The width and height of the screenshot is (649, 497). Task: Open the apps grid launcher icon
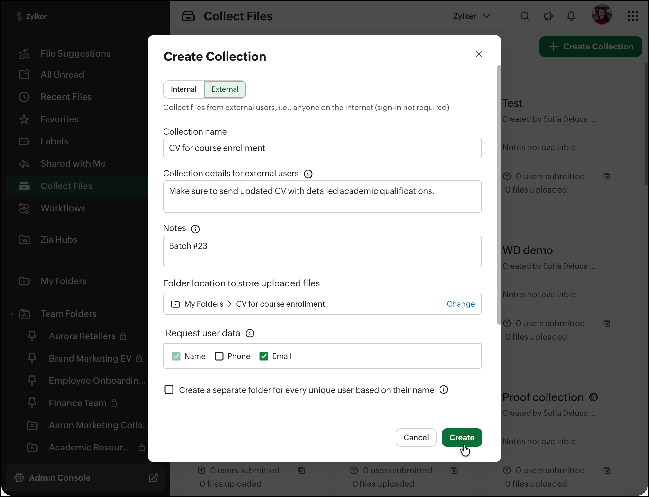coord(633,16)
